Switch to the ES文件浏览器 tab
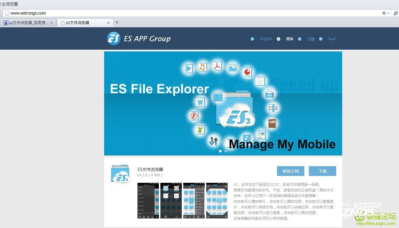The image size is (399, 228). 85,23
